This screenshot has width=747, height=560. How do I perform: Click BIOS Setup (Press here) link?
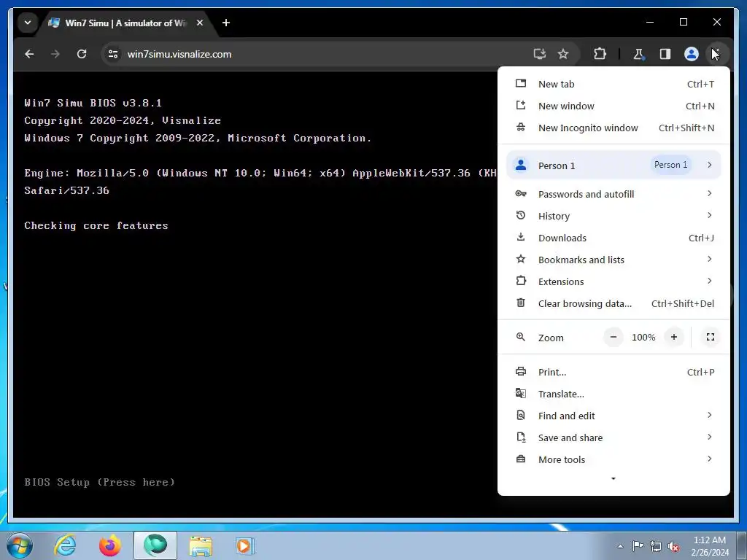99,482
